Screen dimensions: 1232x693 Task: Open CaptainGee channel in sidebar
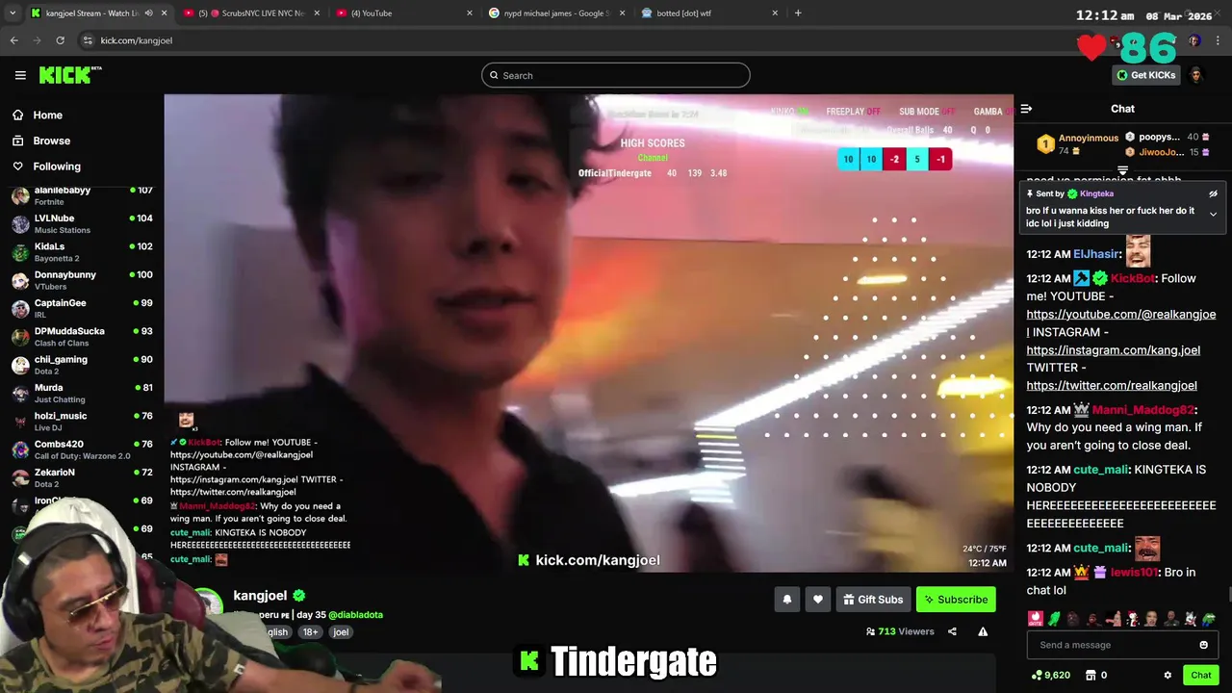click(x=82, y=308)
